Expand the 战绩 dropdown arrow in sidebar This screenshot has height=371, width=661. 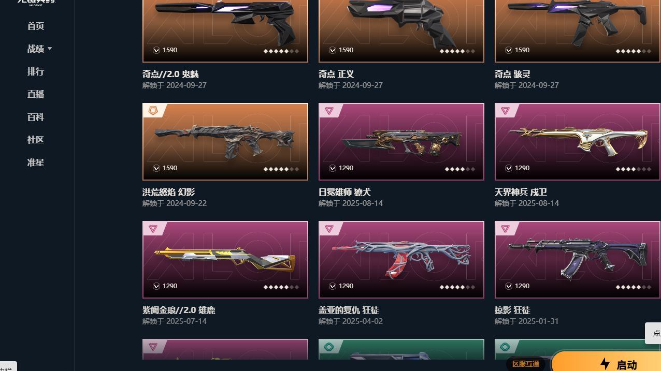(x=50, y=49)
